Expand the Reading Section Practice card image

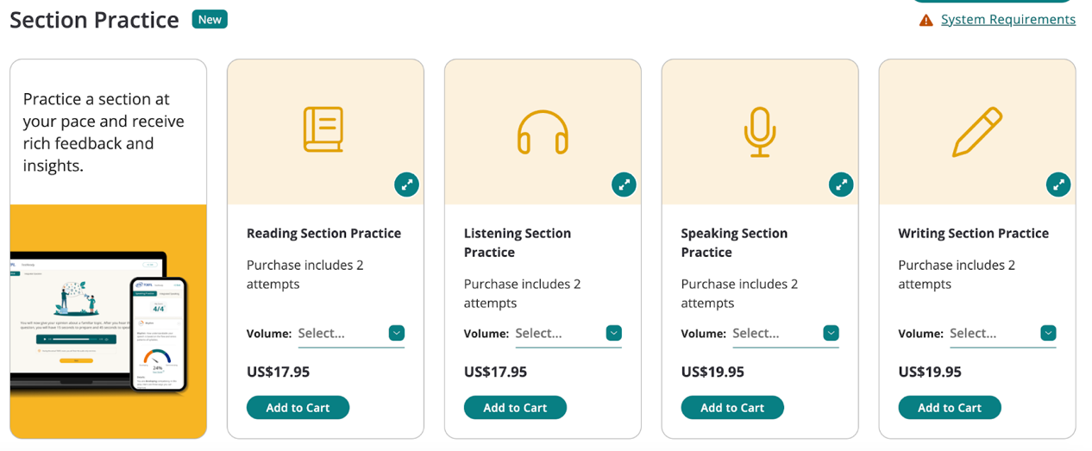[406, 184]
